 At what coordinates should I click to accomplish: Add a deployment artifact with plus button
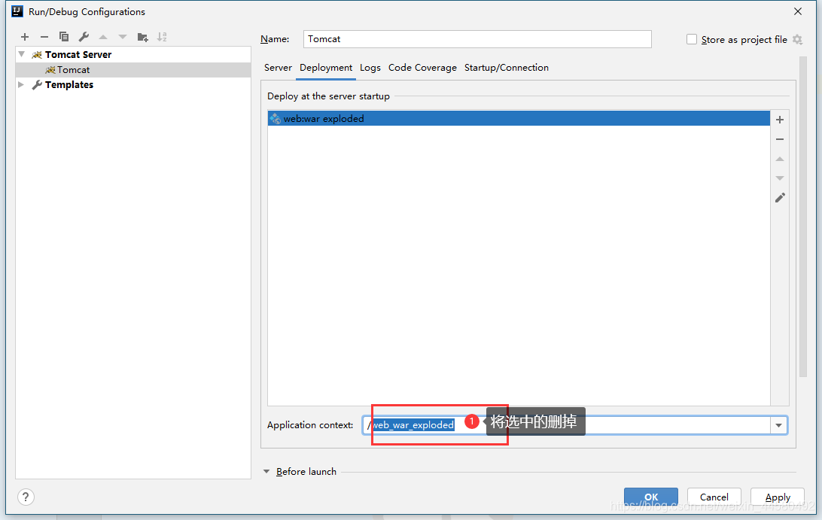pos(780,120)
